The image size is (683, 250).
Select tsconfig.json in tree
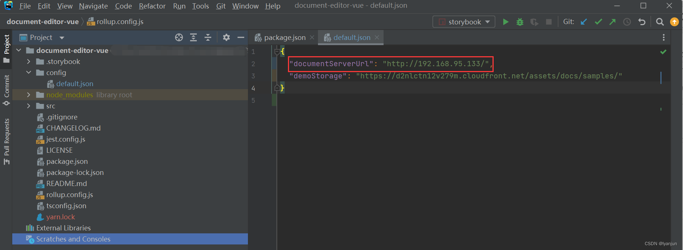pos(66,206)
